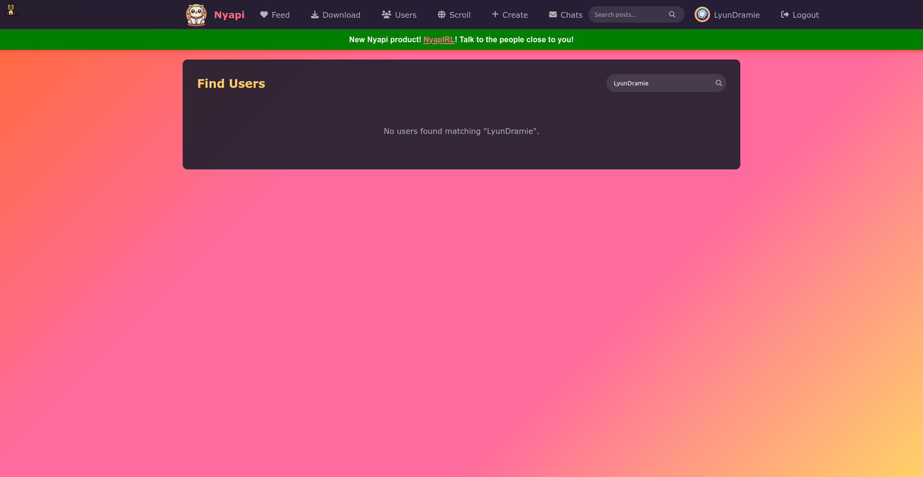The image size is (923, 477).
Task: Click the plus icon beside Create
Action: [495, 14]
